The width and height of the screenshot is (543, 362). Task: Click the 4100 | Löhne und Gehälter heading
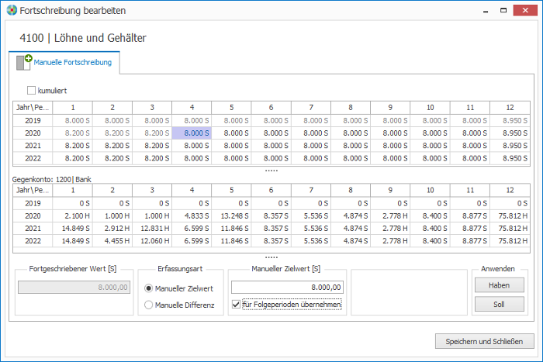[83, 38]
